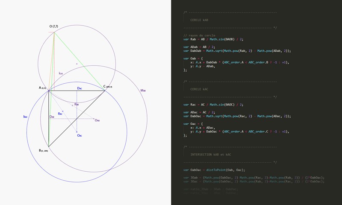
Task: Click the purple kAB label in upper circle
Action: coord(61,73)
